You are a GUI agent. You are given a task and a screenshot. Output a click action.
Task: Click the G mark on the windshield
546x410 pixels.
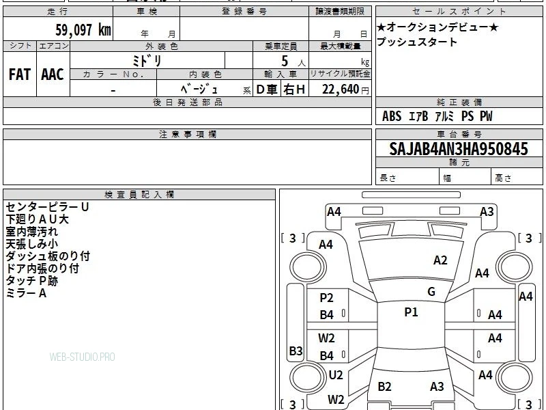[431, 292]
